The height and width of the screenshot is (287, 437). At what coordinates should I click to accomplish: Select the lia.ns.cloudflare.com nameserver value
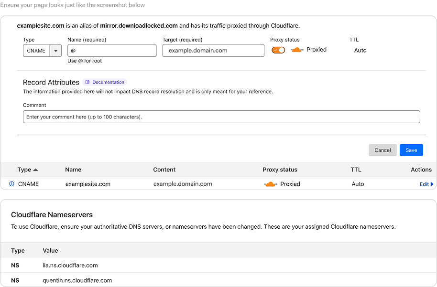click(x=70, y=265)
